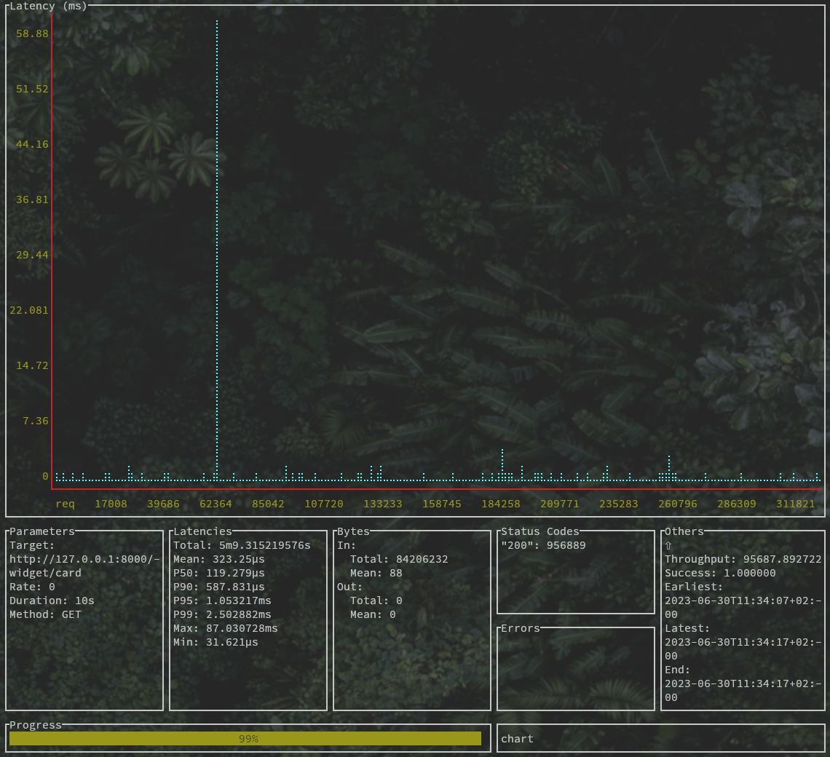The width and height of the screenshot is (830, 757).
Task: Click the 107720 x-axis label
Action: coord(324,504)
